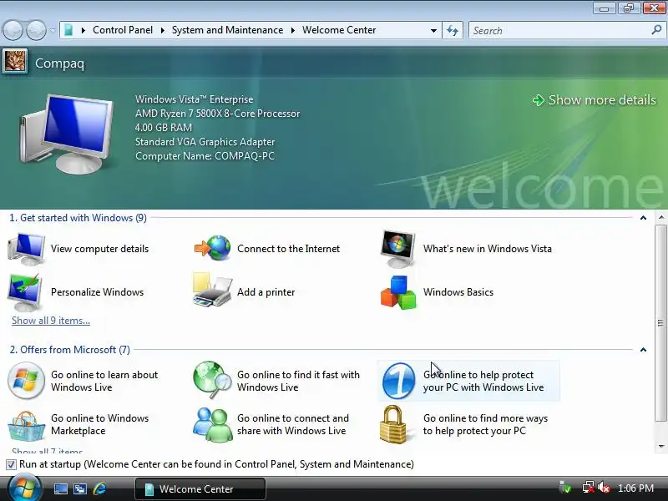The height and width of the screenshot is (501, 668).
Task: Click the large computer image in the banner
Action: [x=67, y=134]
